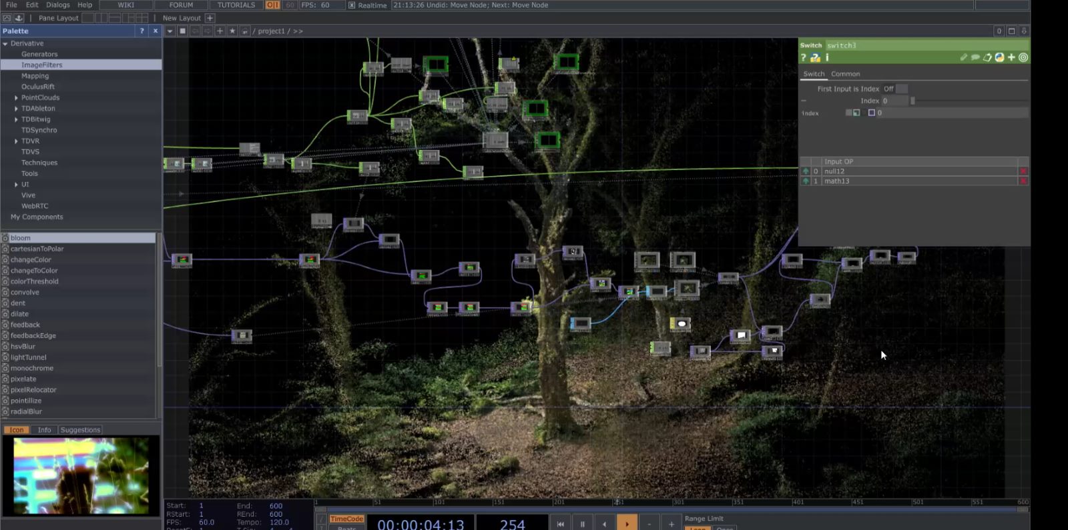Open the Edit menu
This screenshot has height=530, width=1068.
tap(32, 5)
